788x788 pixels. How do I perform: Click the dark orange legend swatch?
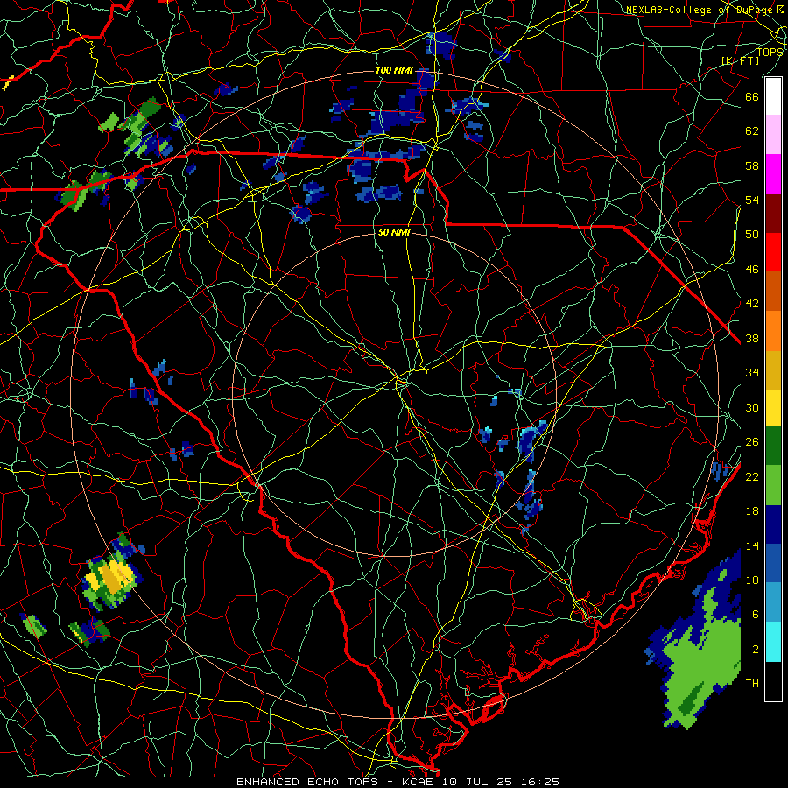[x=773, y=292]
